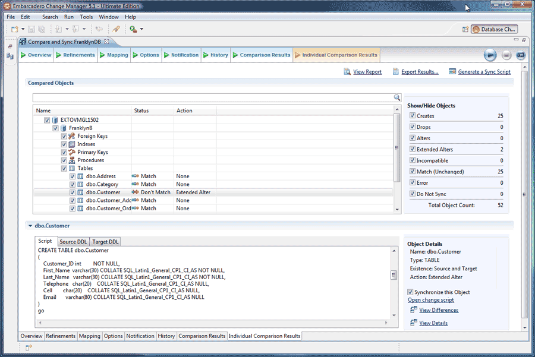535x357 pixels.
Task: Click the Export Results link
Action: [x=420, y=72]
